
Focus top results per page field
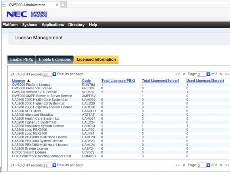point(47,74)
